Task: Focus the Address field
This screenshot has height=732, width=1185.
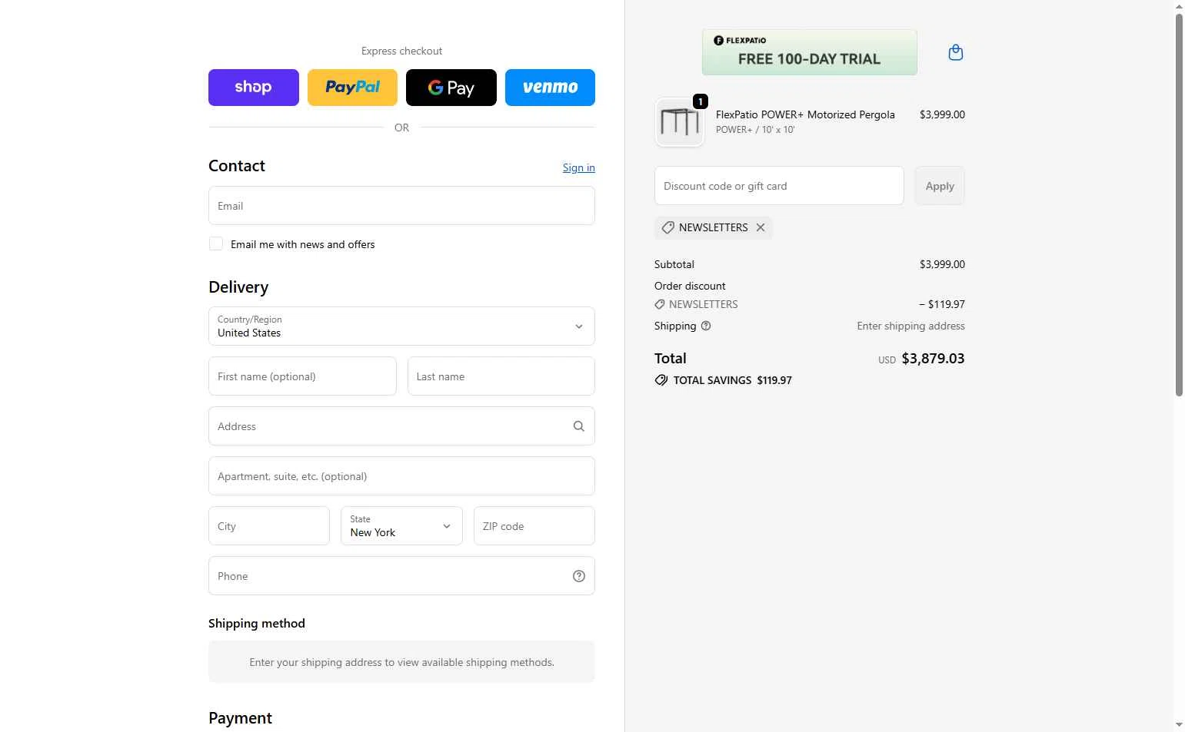Action: 401,426
